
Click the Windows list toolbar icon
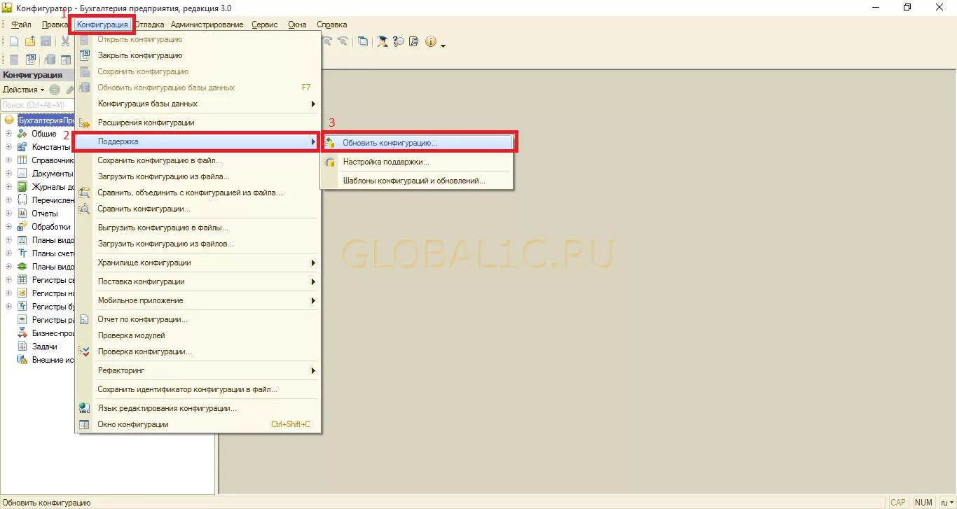tap(363, 41)
